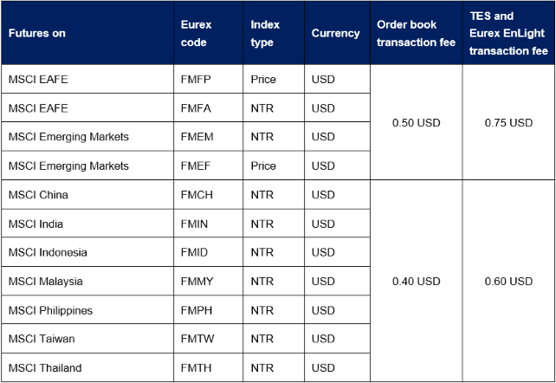The image size is (556, 383).
Task: Click the 0.75 USD fee cell
Action: (508, 123)
